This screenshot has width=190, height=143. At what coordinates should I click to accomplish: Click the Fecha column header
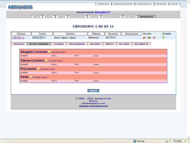(x=42, y=34)
